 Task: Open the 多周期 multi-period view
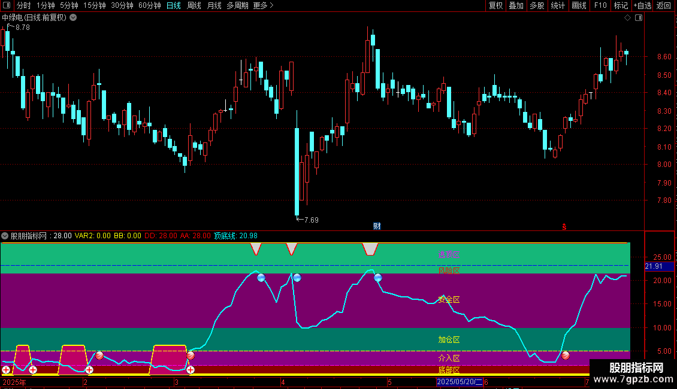(x=237, y=5)
